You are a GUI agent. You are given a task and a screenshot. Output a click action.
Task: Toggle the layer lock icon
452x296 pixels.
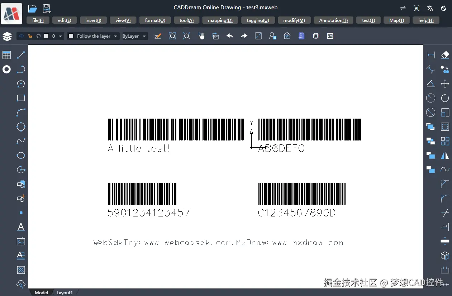(30, 36)
